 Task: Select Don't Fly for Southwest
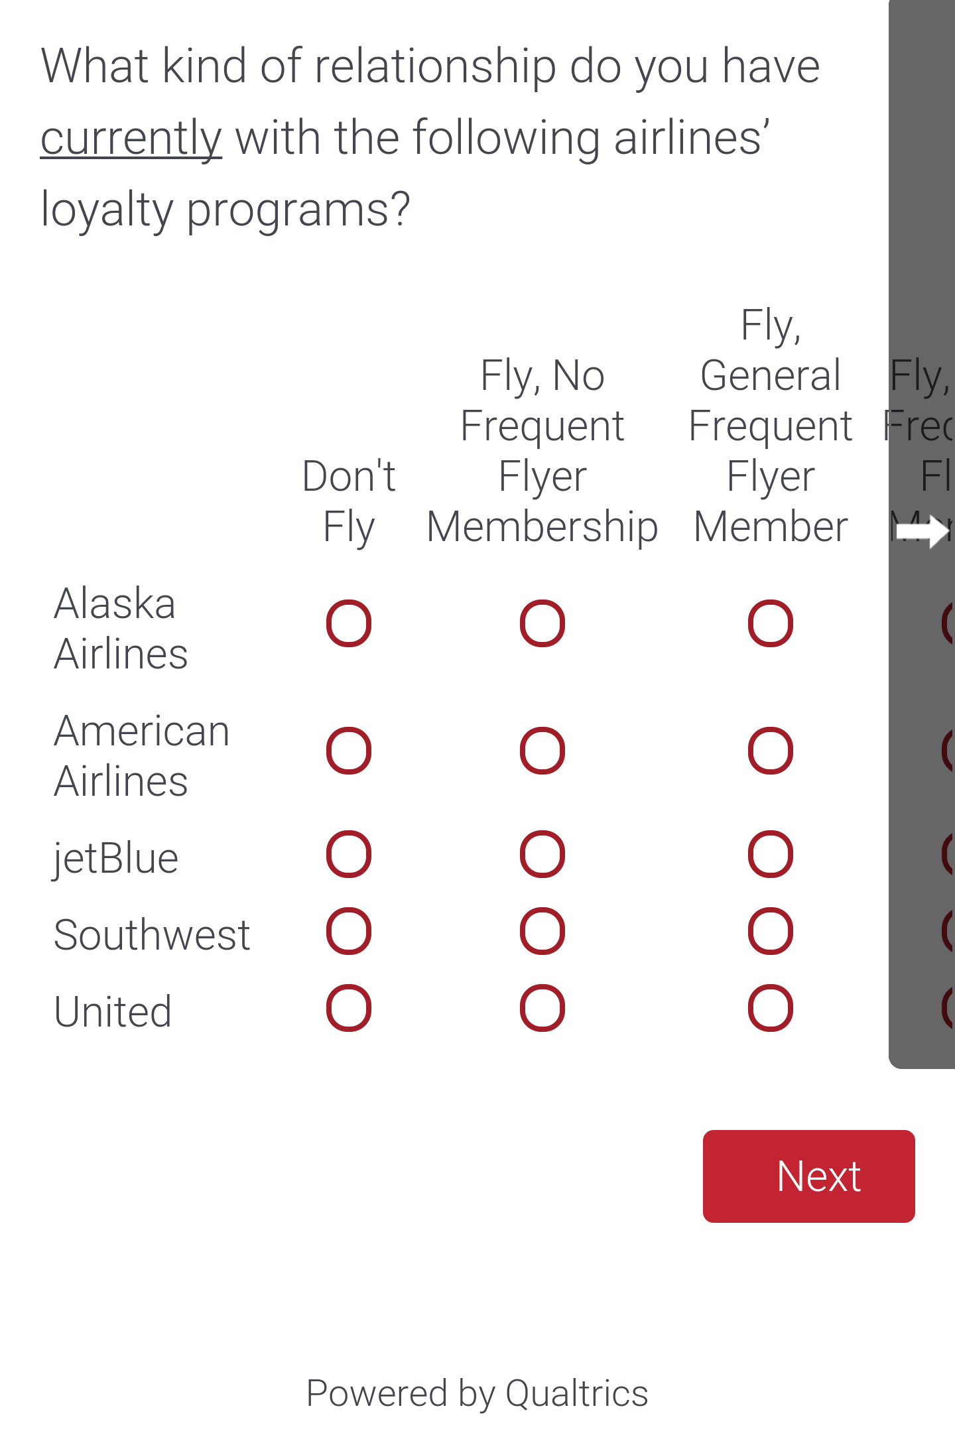tap(349, 931)
